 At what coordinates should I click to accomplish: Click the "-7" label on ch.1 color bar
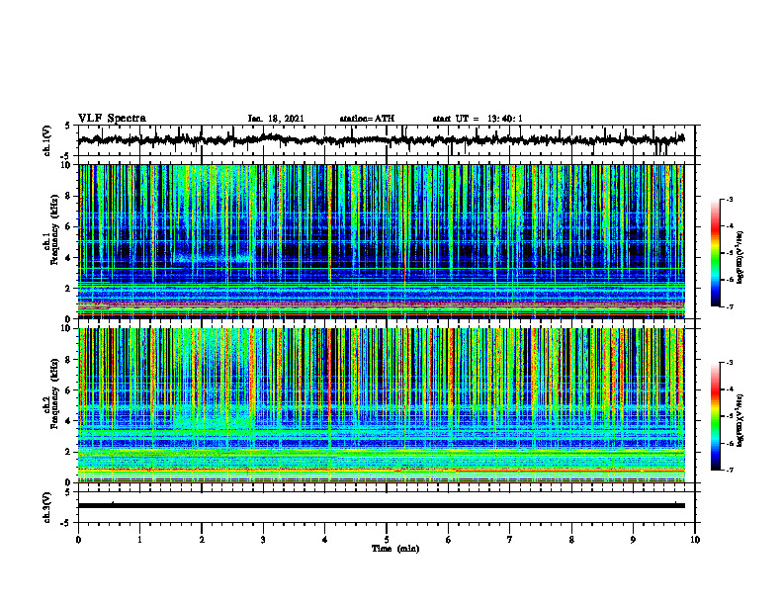click(729, 306)
